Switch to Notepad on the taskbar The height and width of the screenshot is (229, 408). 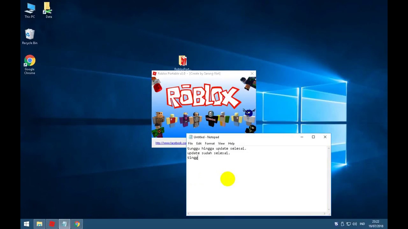click(64, 224)
